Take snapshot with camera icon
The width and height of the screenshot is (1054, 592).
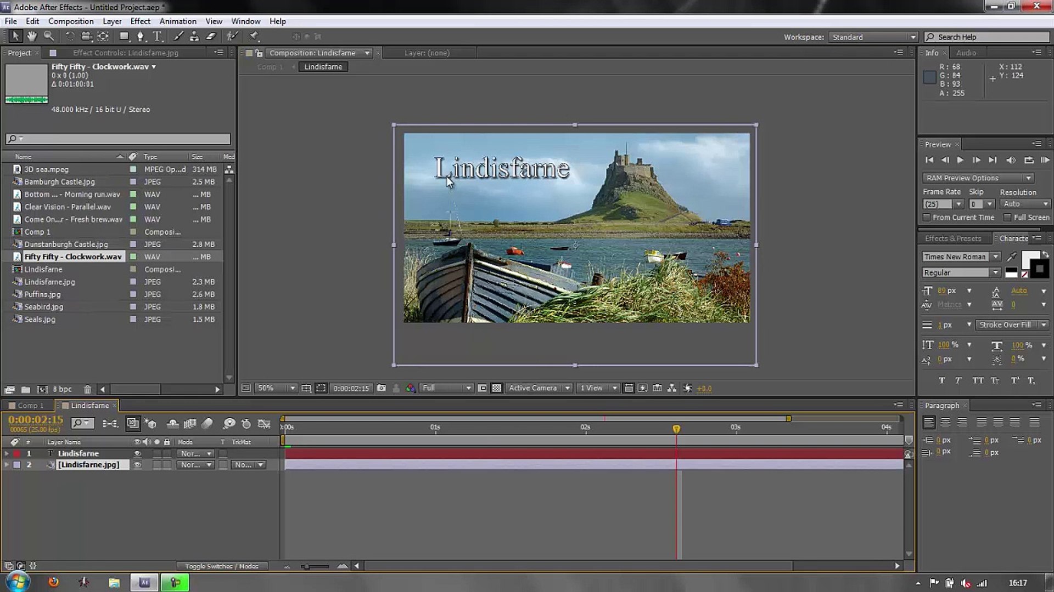(x=382, y=388)
